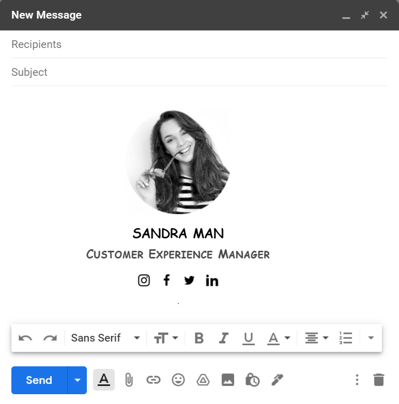Viewport: 399px width, 404px height.
Task: Expand the text size dropdown
Action: coord(166,338)
